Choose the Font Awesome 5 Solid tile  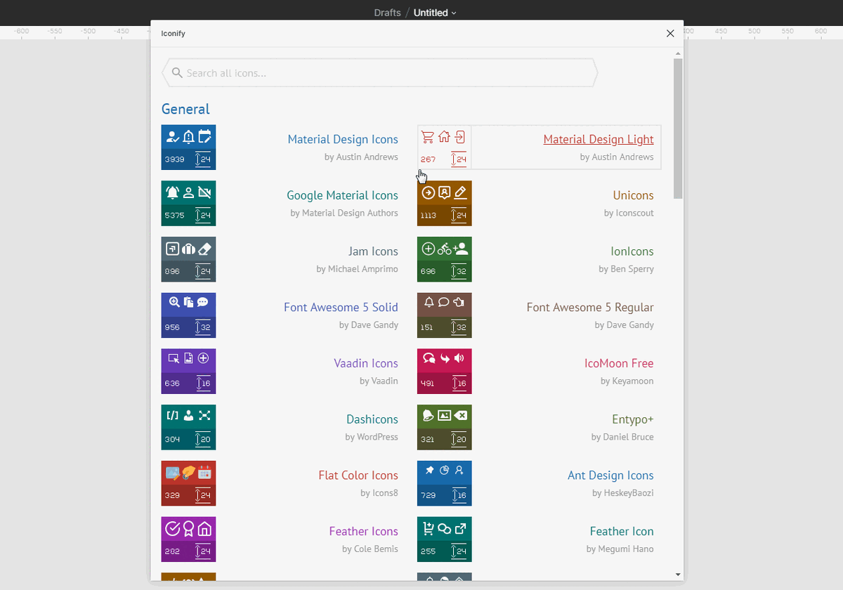coord(188,315)
